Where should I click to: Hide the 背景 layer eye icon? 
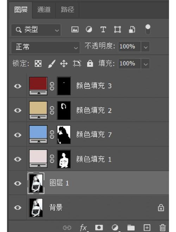18,207
